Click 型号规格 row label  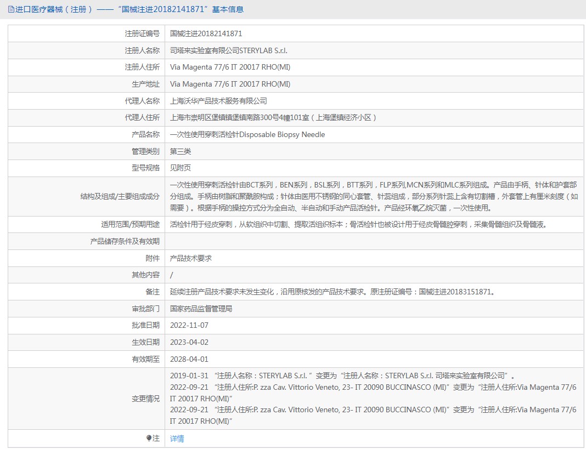coord(145,168)
